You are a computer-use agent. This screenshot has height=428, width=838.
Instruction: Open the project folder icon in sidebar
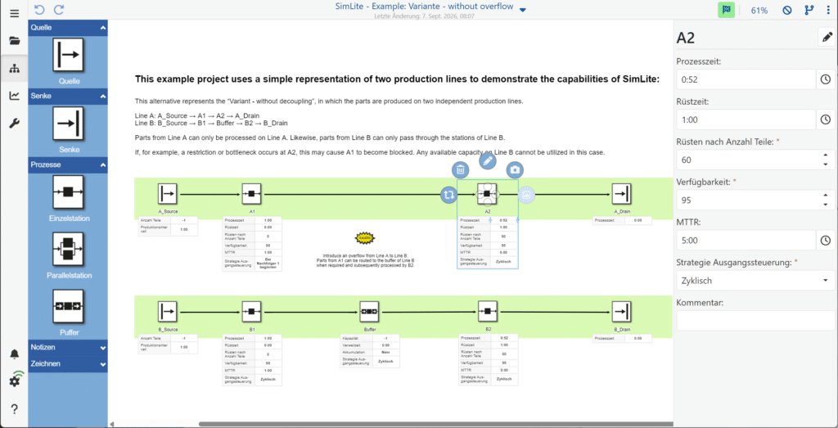15,41
